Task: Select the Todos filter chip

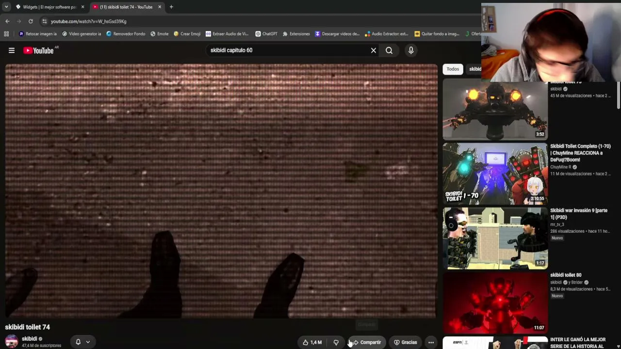Action: click(x=453, y=69)
